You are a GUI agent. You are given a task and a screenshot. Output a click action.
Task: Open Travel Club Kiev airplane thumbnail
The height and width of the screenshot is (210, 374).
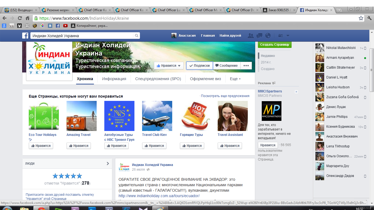[x=157, y=116]
